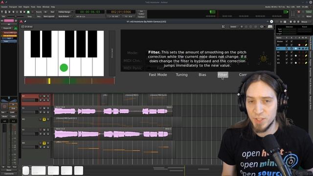Open the mixer strip pink name button
Image resolution: width=313 pixels, height=176 pixels.
[x=9, y=21]
